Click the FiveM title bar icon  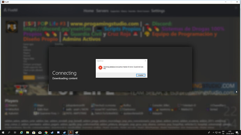pos(3,2)
